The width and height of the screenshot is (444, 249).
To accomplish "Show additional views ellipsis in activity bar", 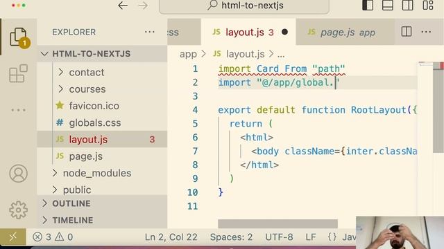I will coord(19,110).
